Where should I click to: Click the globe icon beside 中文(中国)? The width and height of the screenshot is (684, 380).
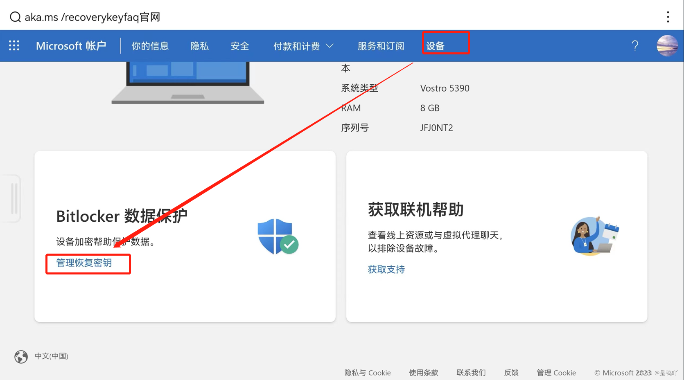coord(20,356)
